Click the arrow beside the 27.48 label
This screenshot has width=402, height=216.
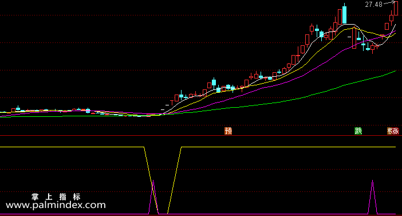390,3
